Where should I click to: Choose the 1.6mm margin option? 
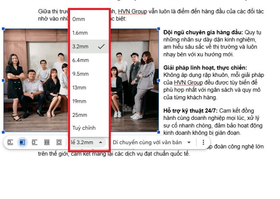pos(89,33)
